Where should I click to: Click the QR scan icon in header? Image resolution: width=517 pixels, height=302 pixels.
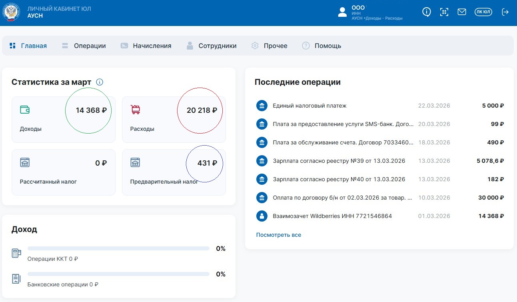point(444,12)
